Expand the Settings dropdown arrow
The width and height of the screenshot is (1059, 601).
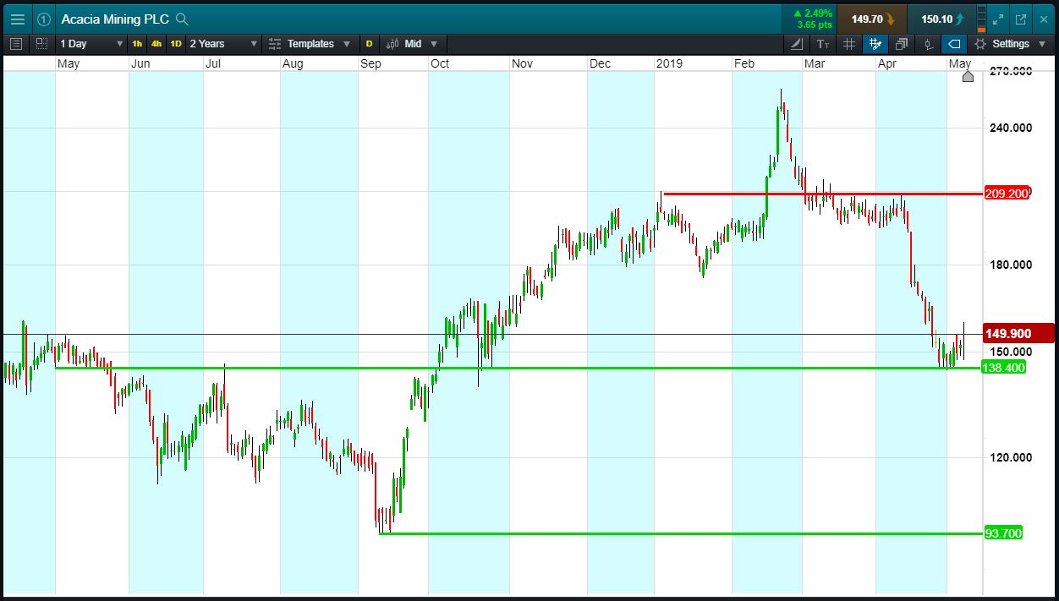pos(1042,44)
